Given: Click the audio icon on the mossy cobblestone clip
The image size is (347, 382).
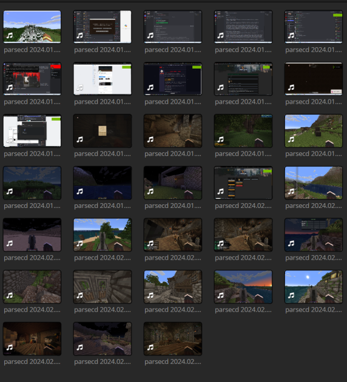Looking at the screenshot, I should (x=10, y=295).
